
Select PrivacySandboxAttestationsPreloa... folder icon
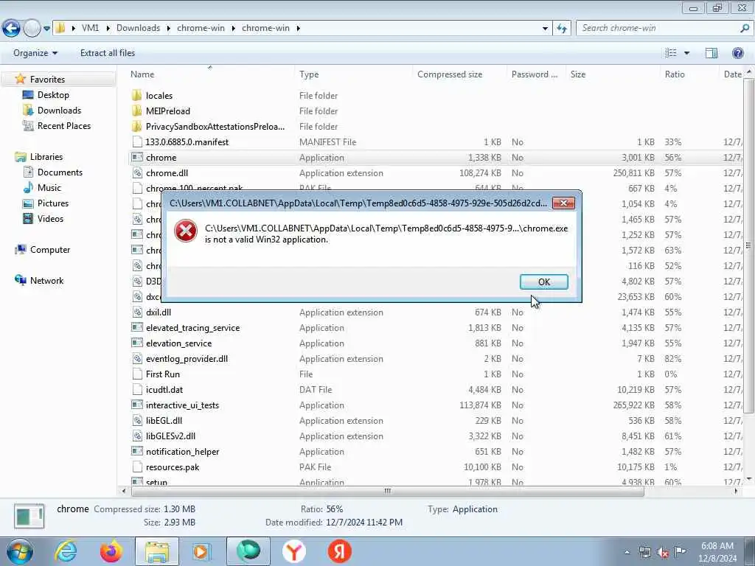pos(136,127)
